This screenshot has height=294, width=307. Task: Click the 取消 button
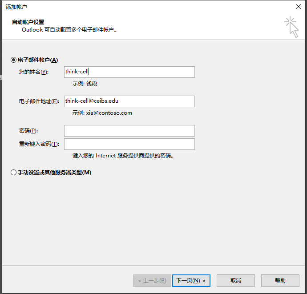tap(235, 281)
